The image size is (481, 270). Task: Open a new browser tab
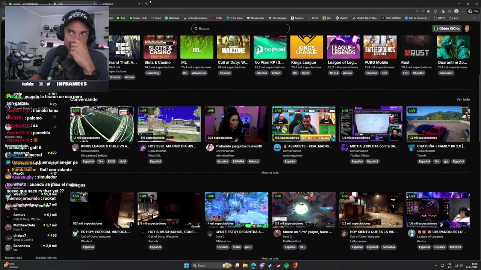[146, 4]
